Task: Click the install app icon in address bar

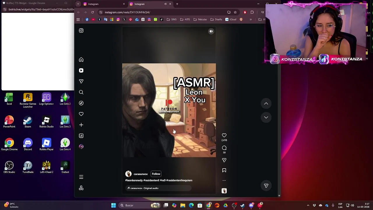Action: tap(229, 12)
